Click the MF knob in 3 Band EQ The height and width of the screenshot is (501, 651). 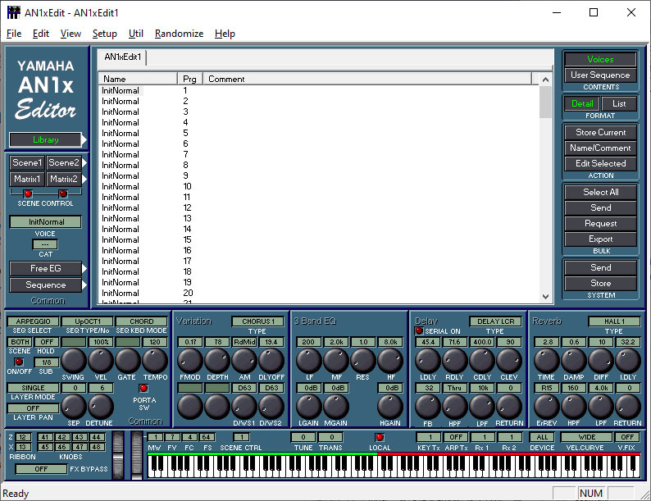coord(336,360)
